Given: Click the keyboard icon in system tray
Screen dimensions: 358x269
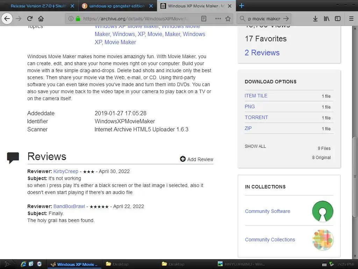Looking at the screenshot, I should (x=324, y=265).
